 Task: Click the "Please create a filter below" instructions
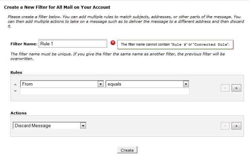(124, 21)
